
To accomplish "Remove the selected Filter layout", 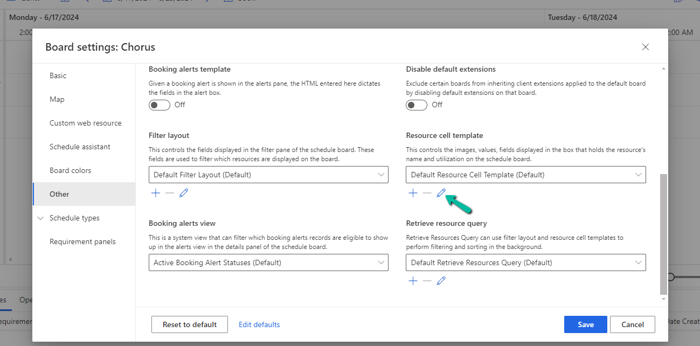I will click(169, 192).
